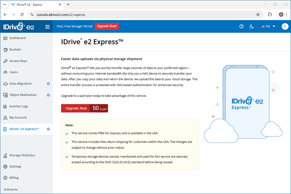Reload the browser page

[x=22, y=15]
